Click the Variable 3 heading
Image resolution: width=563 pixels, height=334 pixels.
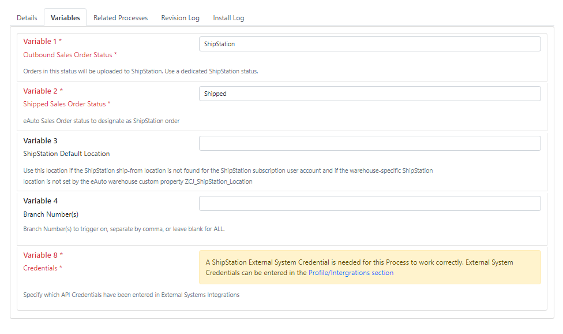point(40,140)
